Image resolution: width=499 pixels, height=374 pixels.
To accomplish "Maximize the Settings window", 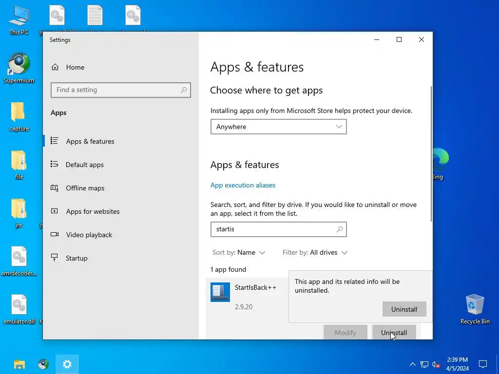I will [x=399, y=39].
